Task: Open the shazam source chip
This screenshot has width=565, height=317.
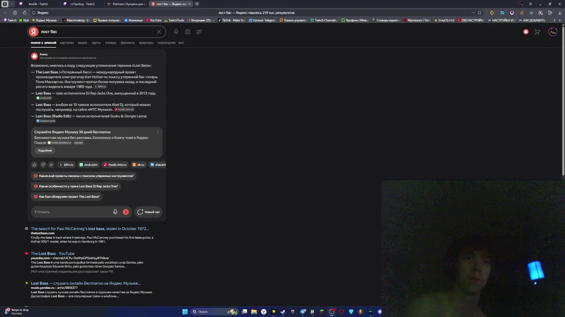Action: [158, 165]
